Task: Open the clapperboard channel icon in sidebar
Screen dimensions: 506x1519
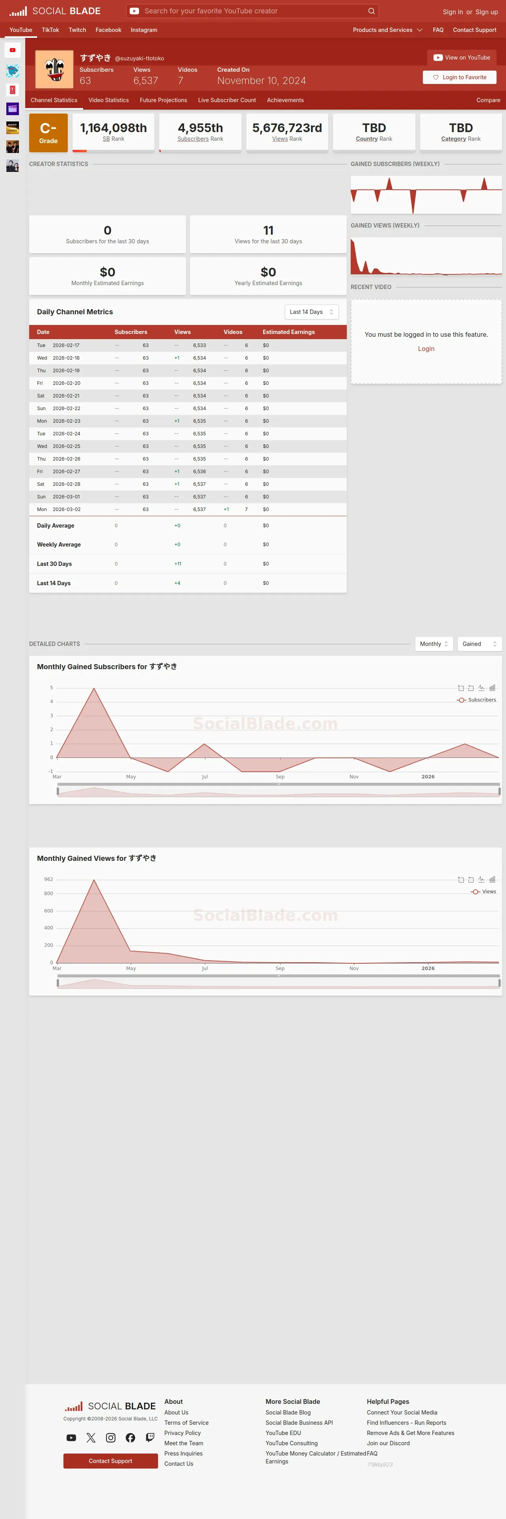Action: pyautogui.click(x=12, y=108)
